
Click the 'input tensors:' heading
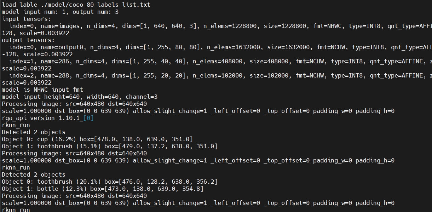27,19
